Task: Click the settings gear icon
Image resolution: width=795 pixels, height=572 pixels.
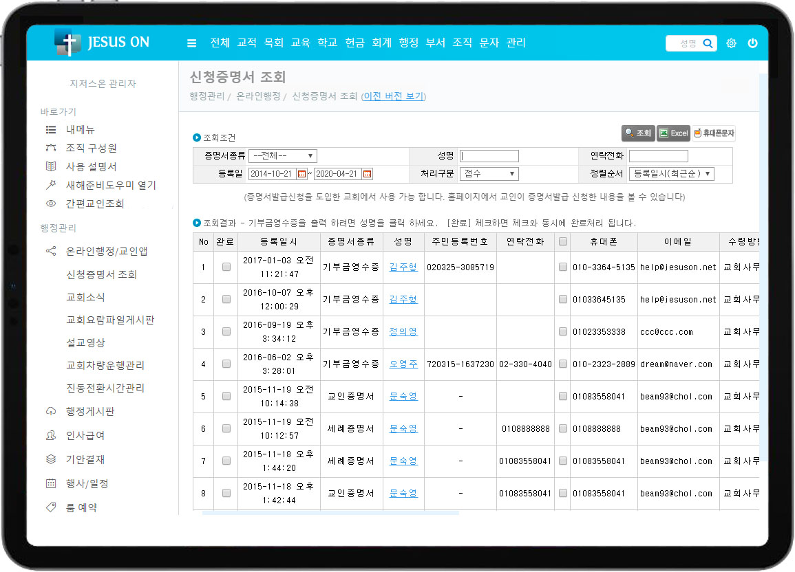Action: (x=731, y=43)
